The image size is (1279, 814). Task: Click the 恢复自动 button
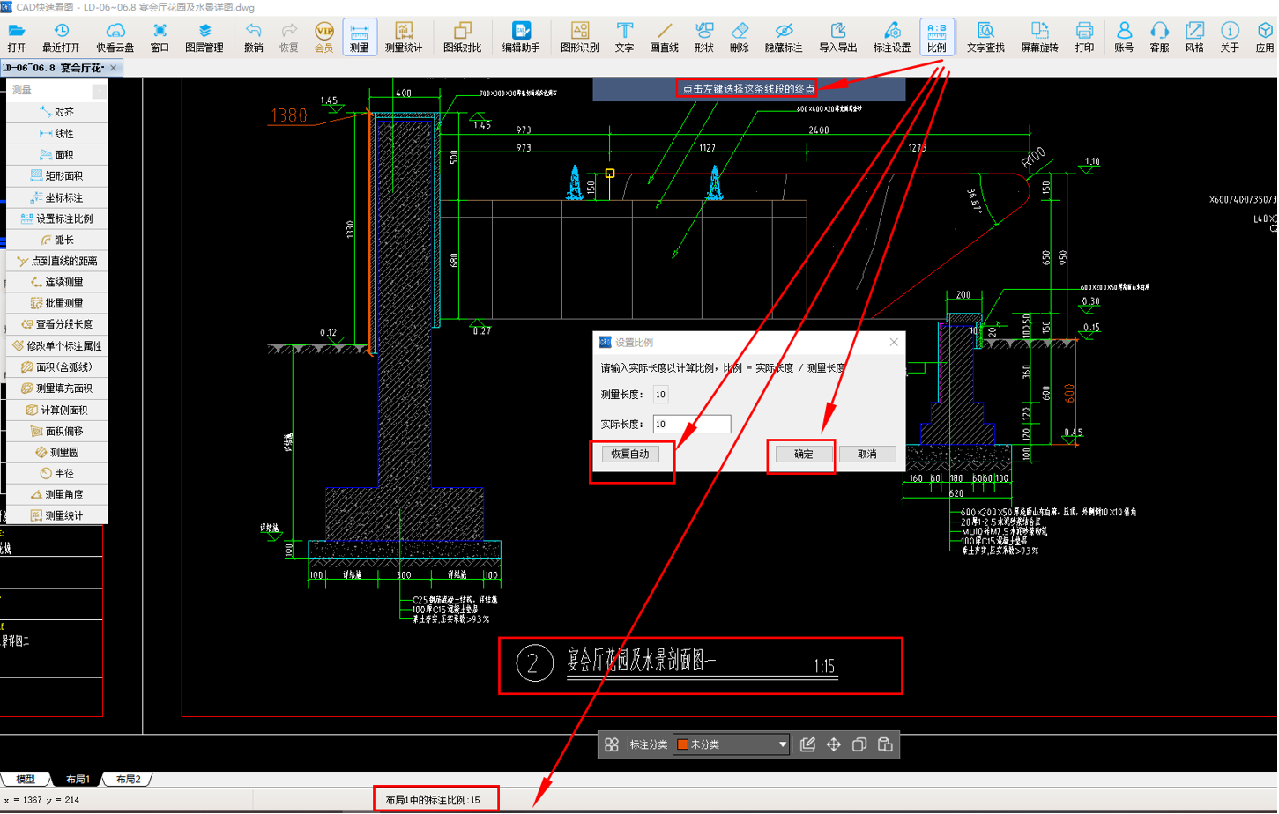tap(630, 455)
